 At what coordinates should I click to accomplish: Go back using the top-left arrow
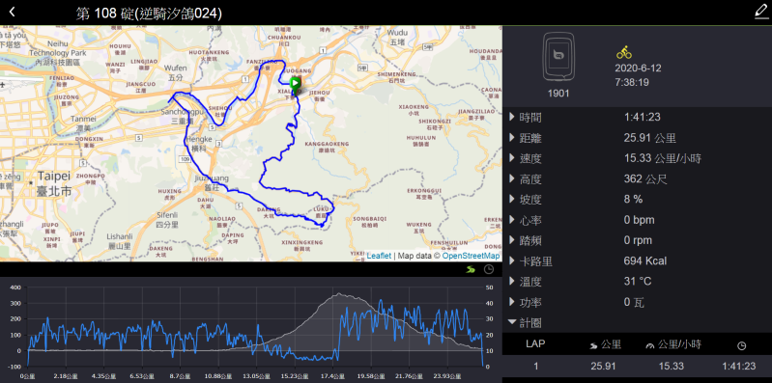coord(13,12)
